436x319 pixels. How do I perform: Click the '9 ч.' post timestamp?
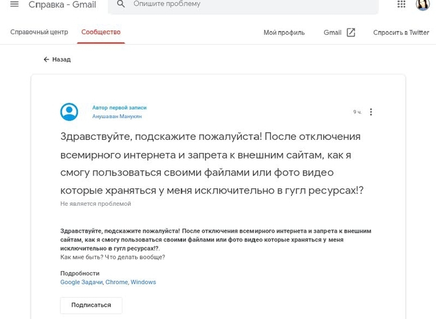pos(357,112)
